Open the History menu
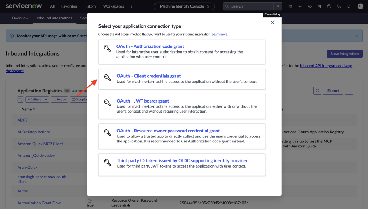The image size is (368, 209). coord(90,6)
